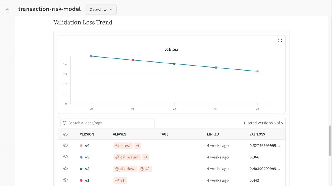Select the v2 data point on chart

point(174,64)
